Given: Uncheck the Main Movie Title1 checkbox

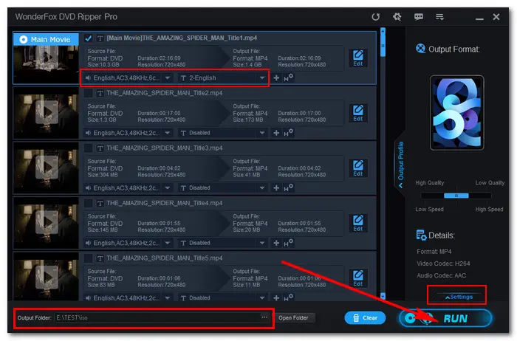Looking at the screenshot, I should 88,38.
